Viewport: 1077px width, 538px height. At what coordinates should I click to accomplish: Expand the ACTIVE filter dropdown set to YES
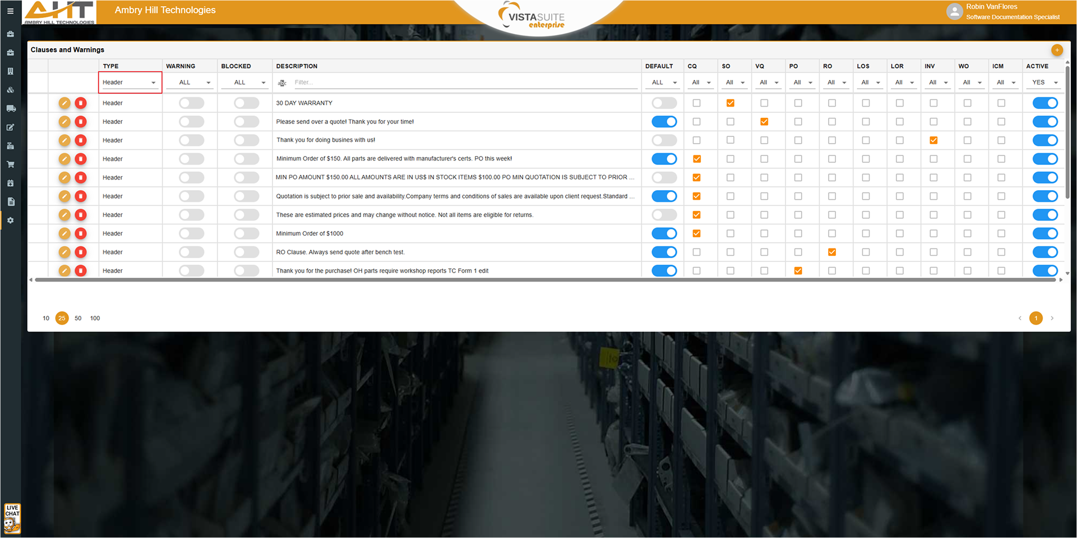coord(1045,82)
